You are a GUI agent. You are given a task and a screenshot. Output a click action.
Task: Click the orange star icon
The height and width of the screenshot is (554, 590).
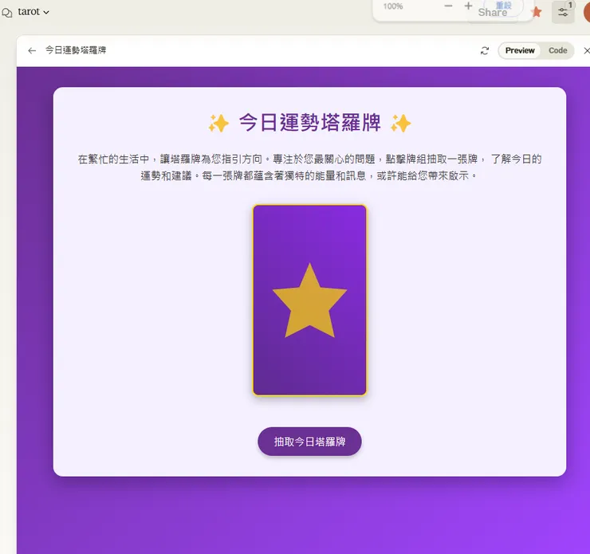pos(537,12)
